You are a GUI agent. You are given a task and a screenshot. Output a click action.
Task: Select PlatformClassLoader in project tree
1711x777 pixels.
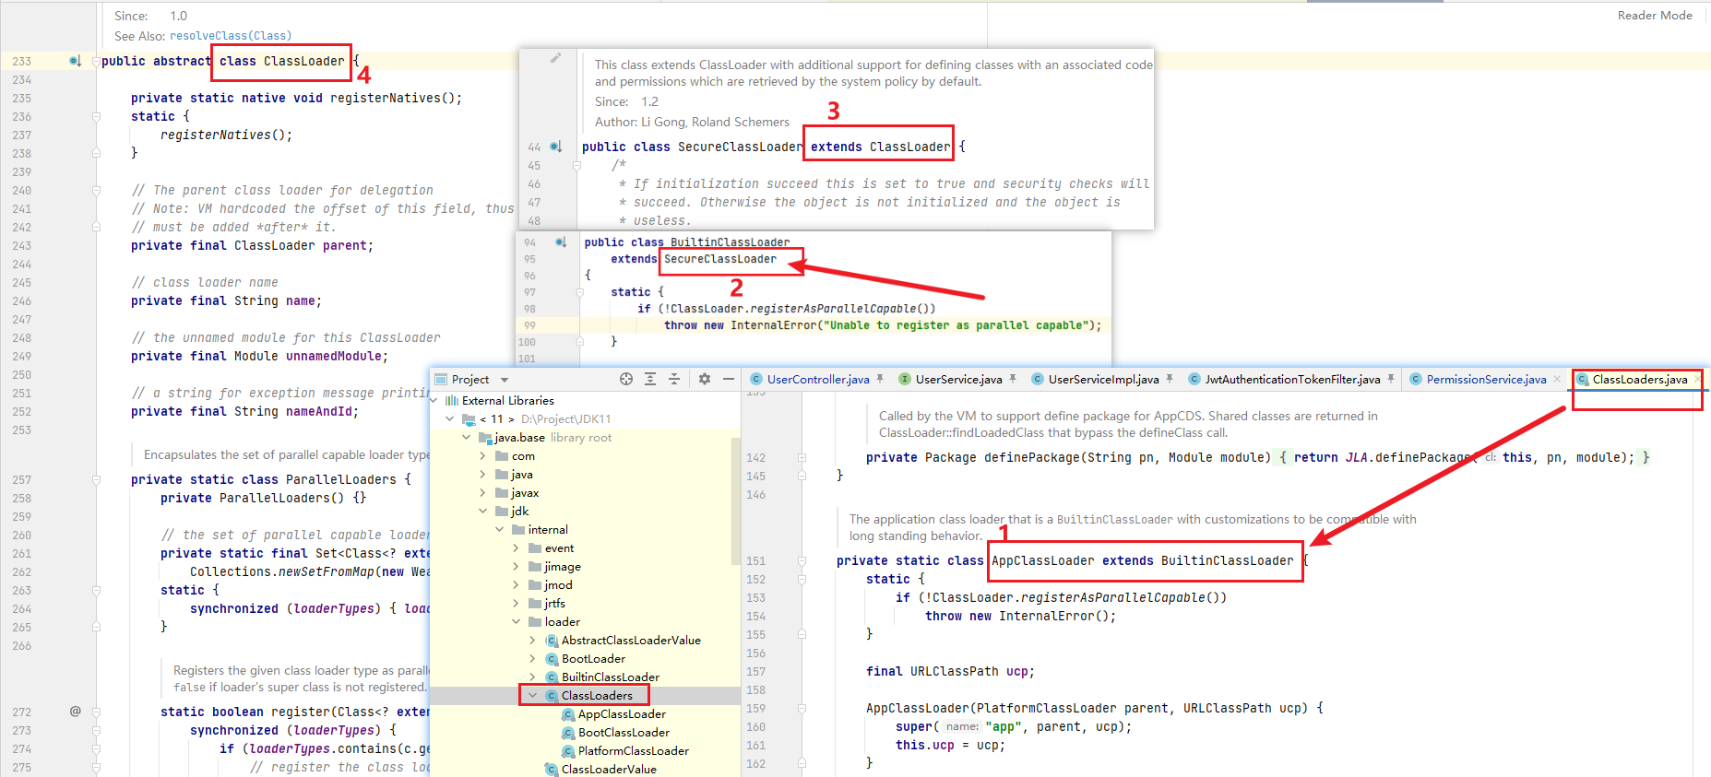[x=633, y=751]
